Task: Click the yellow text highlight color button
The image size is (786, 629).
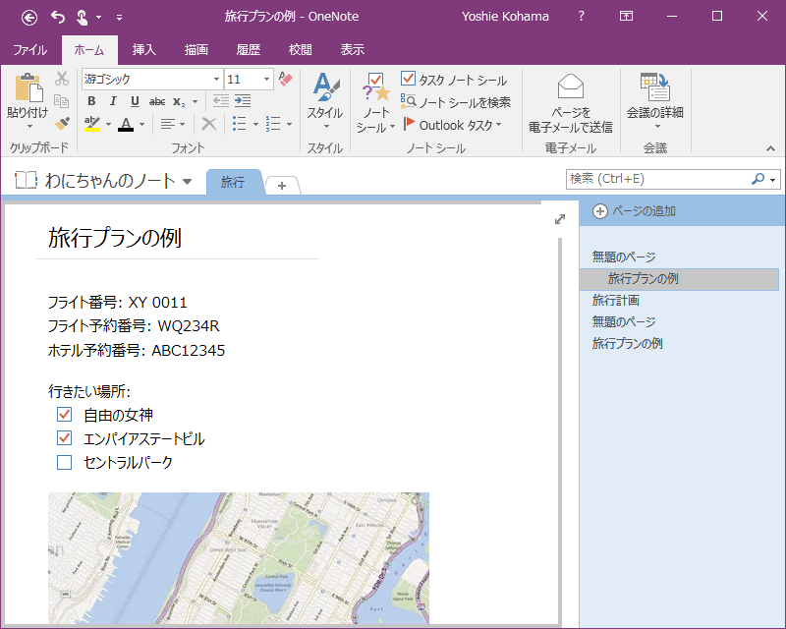Action: coord(91,124)
